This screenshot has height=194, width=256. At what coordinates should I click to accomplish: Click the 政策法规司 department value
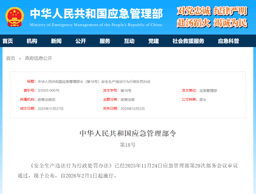pyautogui.click(x=46, y=100)
